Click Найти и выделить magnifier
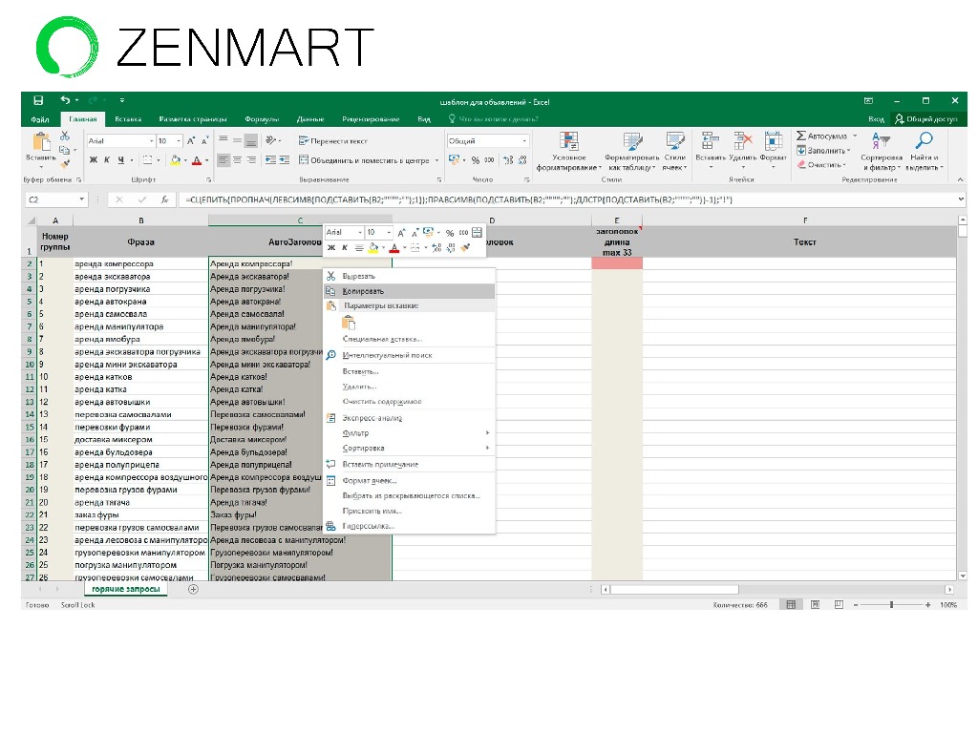978x733 pixels. [925, 140]
